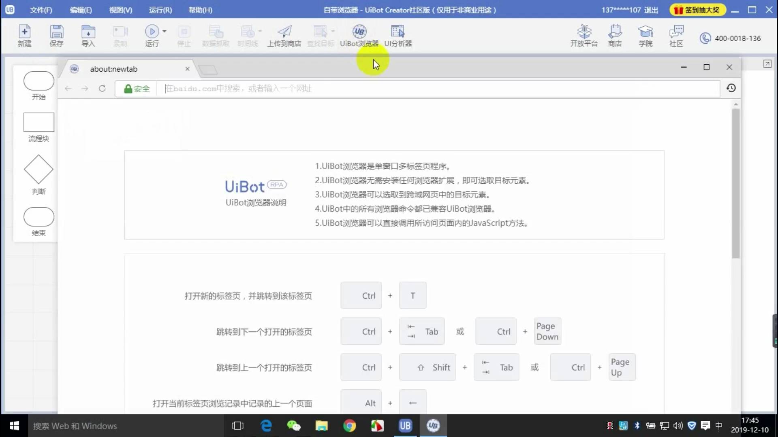The image size is (778, 437).
Task: Click the 安全 lock indicator
Action: [137, 89]
